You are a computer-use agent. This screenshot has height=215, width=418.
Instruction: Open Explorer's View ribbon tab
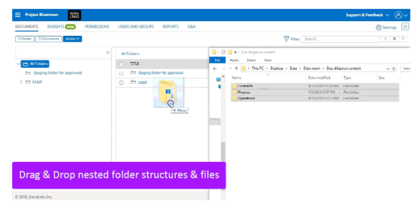click(268, 60)
